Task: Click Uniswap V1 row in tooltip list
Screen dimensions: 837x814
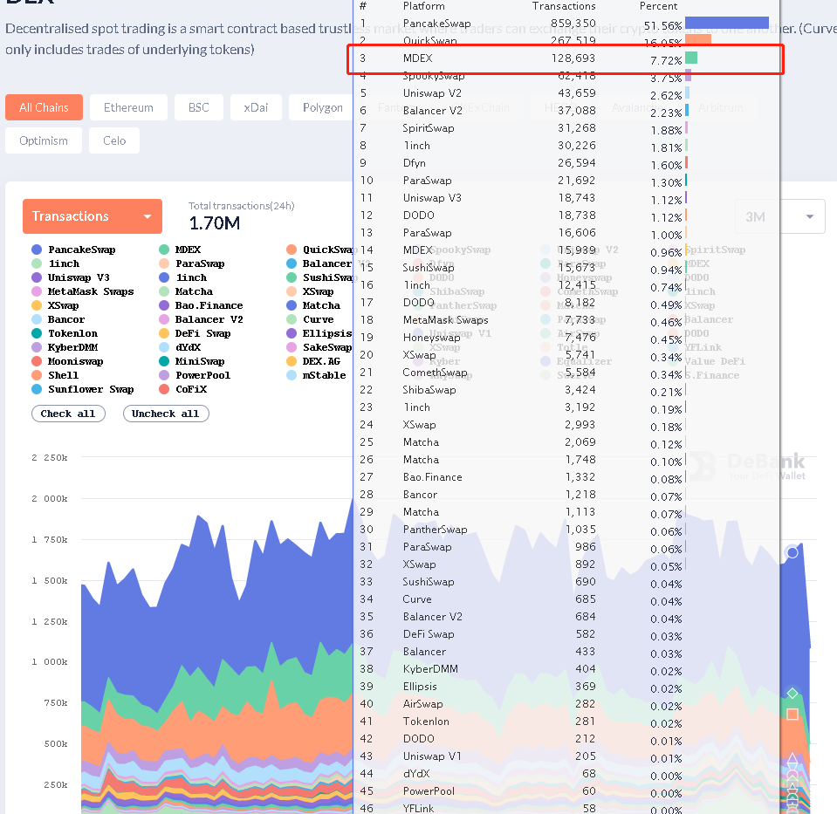Action: point(566,756)
